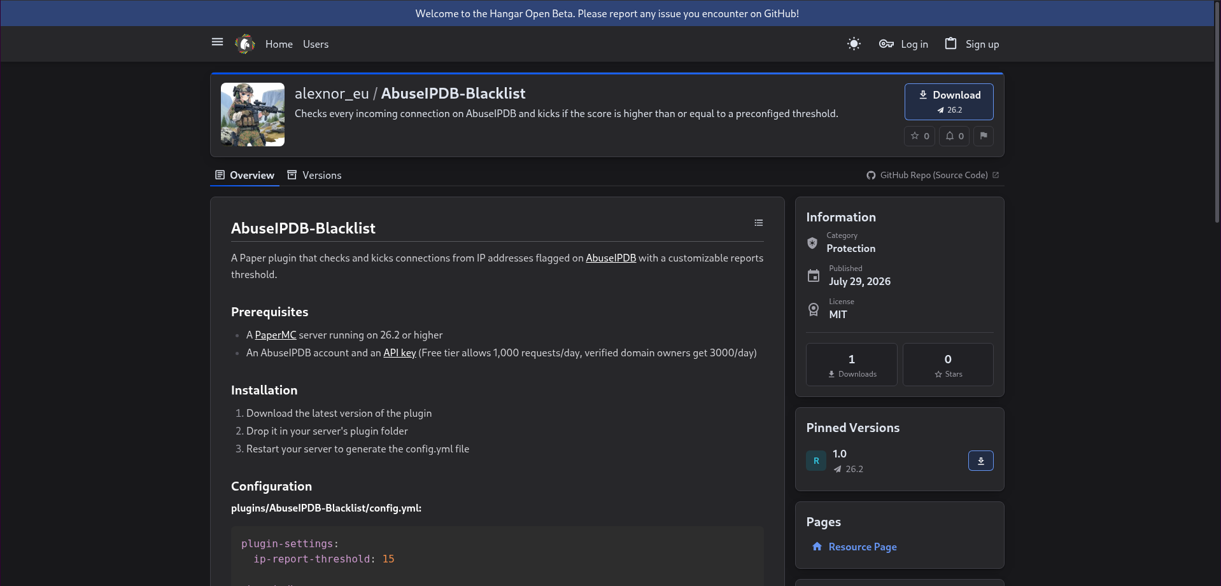Click the MIT license value

838,314
